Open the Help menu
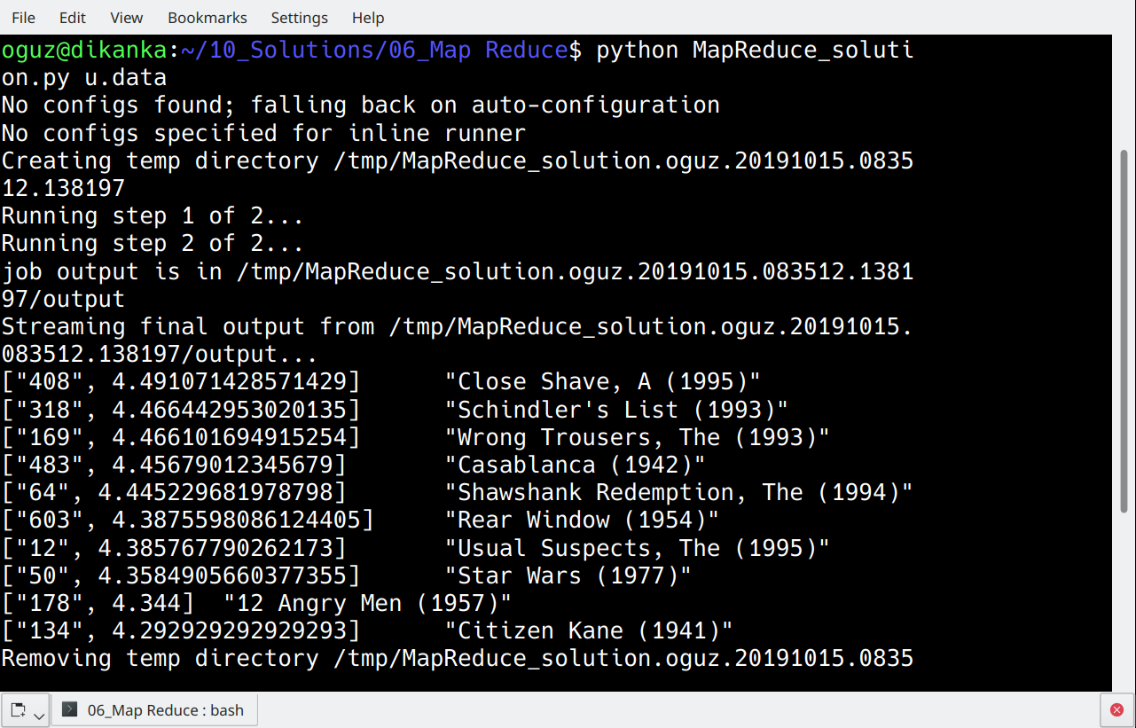 click(368, 18)
